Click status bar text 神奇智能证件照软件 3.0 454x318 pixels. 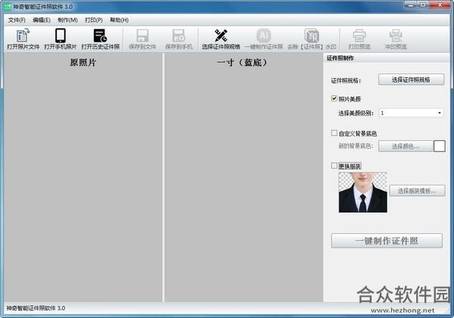coord(36,308)
